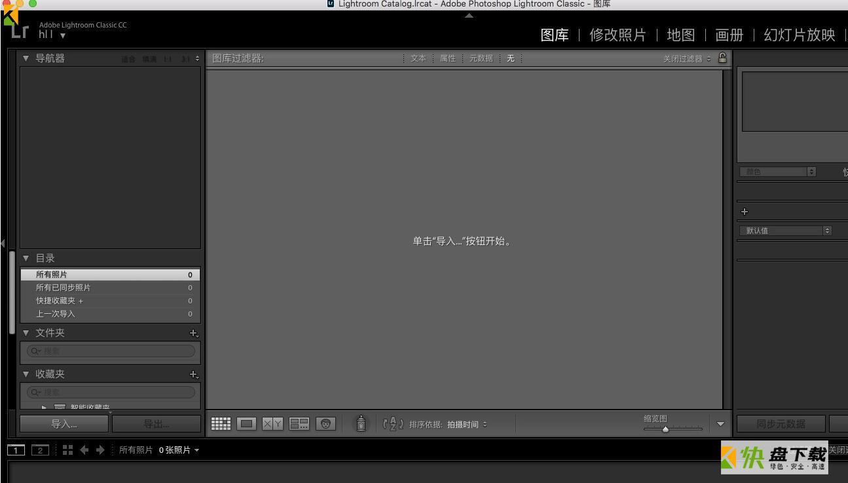Click the 同步元数据 sync metadata button
Viewport: 848px width, 483px height.
(x=781, y=424)
